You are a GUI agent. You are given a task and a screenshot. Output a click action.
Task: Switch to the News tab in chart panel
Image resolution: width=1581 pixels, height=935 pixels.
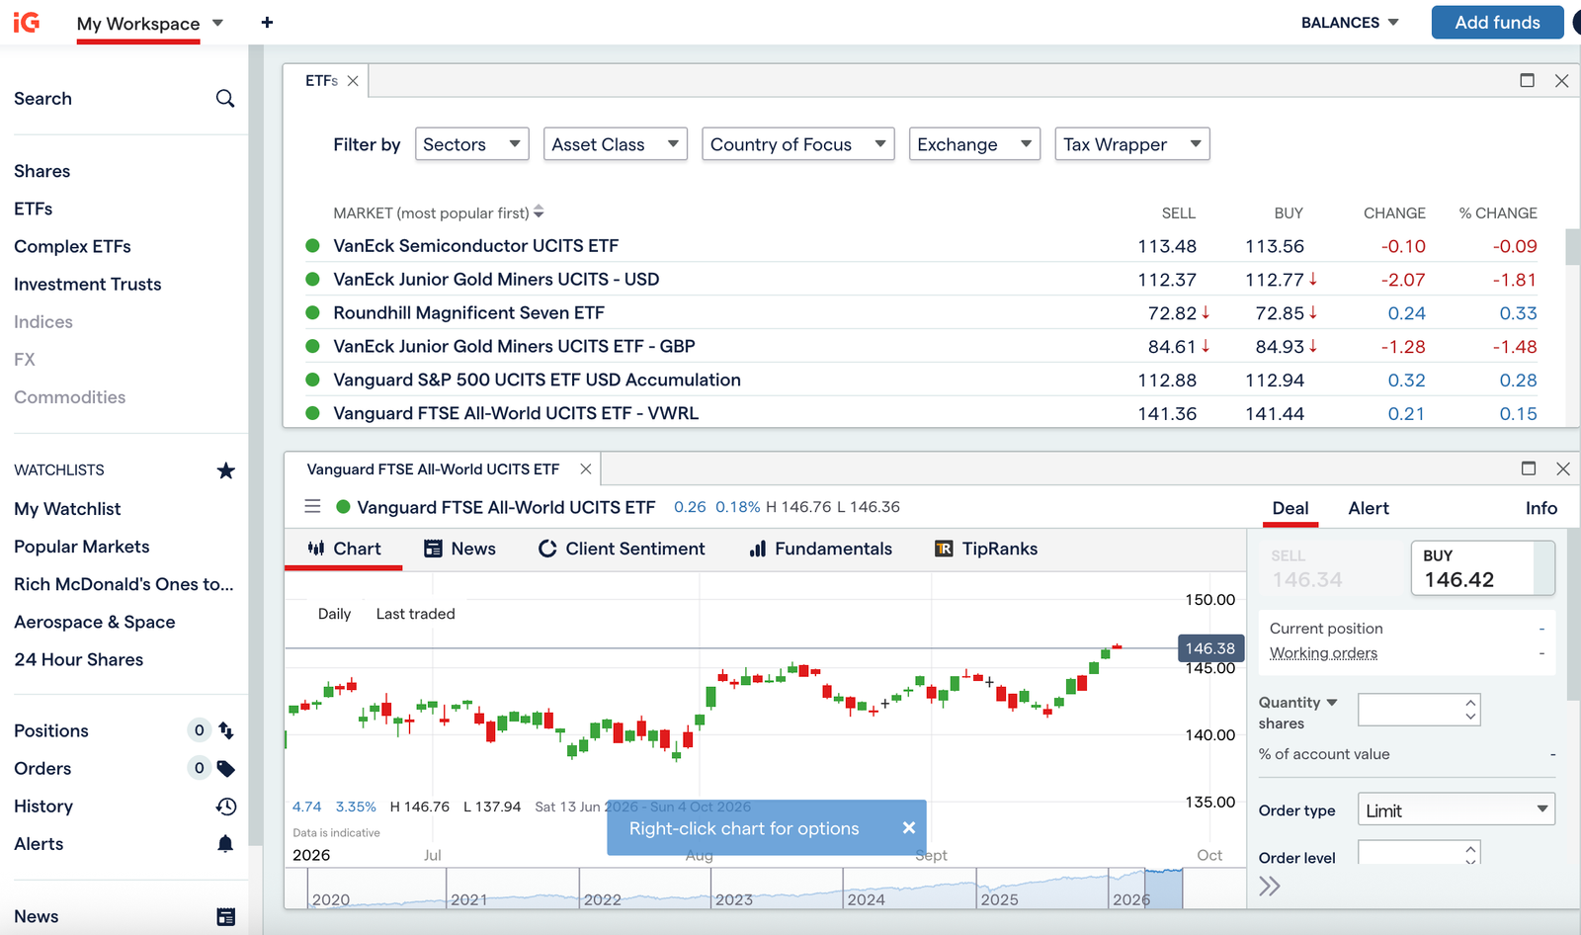[459, 549]
